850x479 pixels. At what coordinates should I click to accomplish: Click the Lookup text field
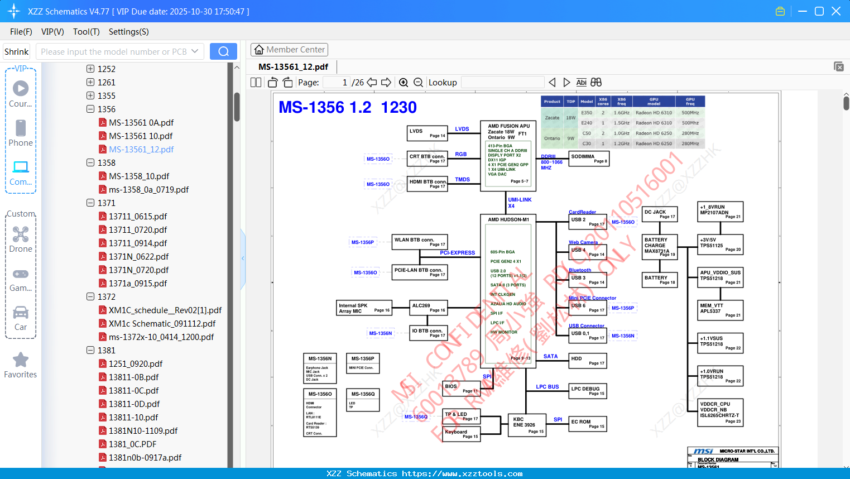tap(503, 83)
